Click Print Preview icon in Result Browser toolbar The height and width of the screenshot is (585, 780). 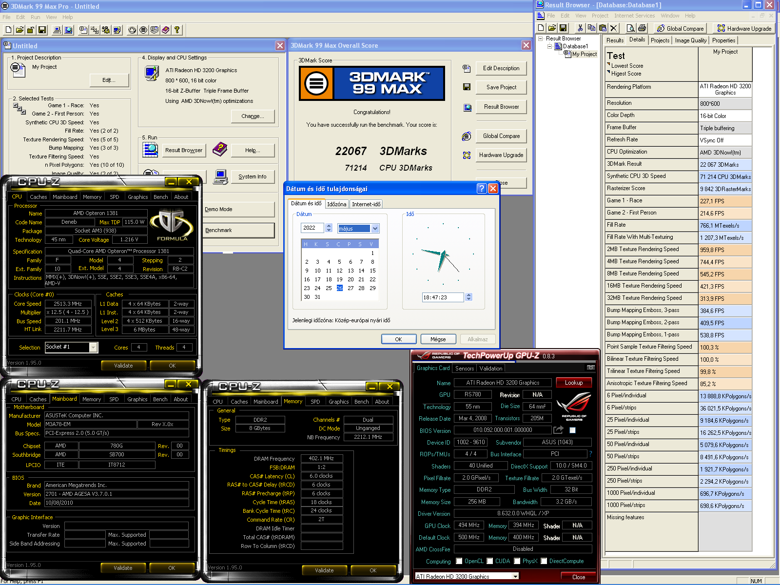point(630,28)
